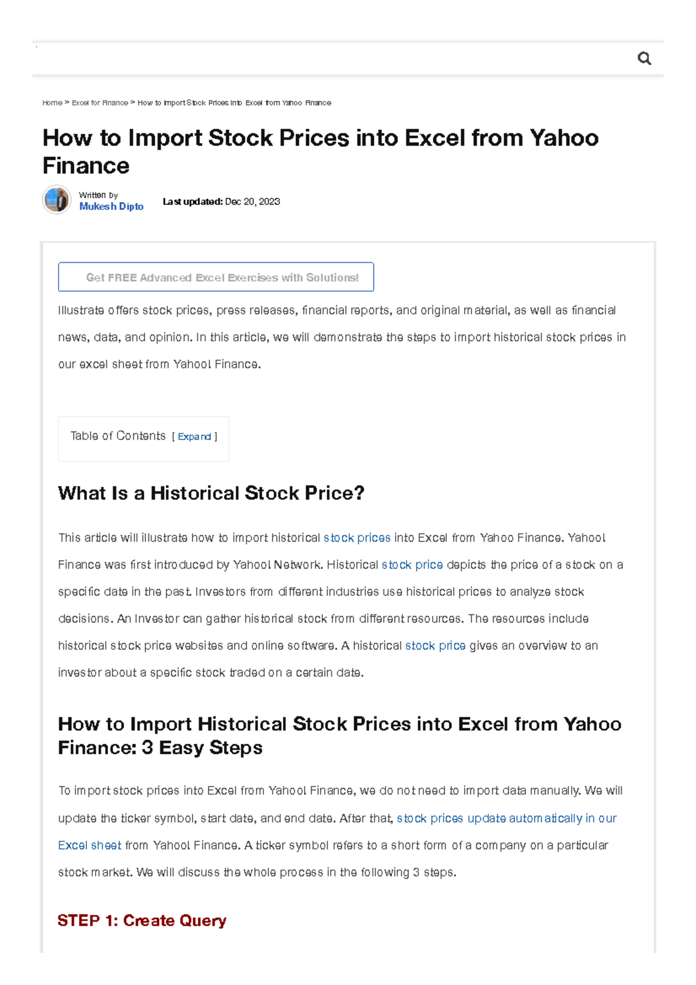Click the 'stock price' link near websites sentence
696x985 pixels.
436,645
